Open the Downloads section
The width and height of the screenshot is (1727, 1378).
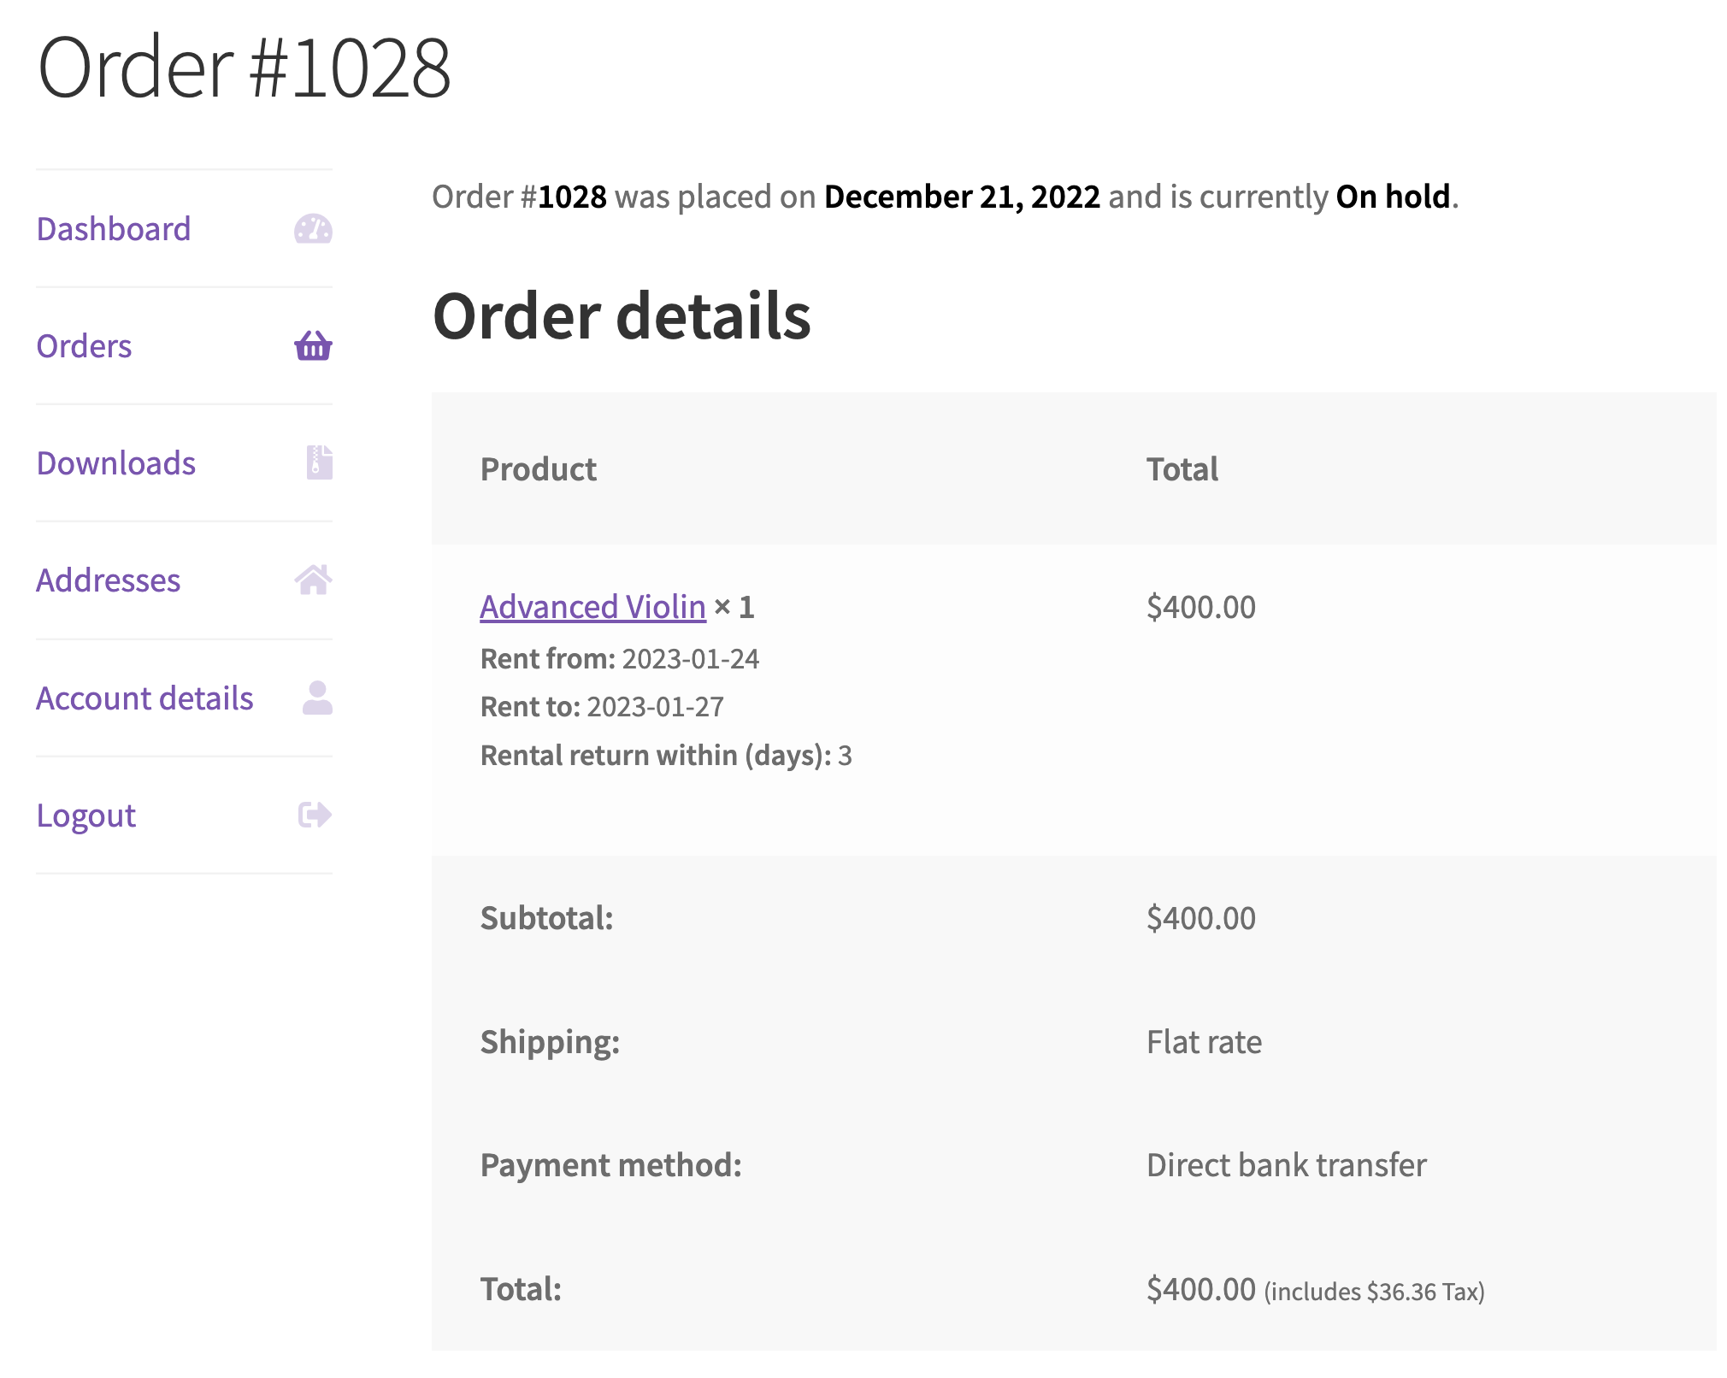tap(116, 462)
